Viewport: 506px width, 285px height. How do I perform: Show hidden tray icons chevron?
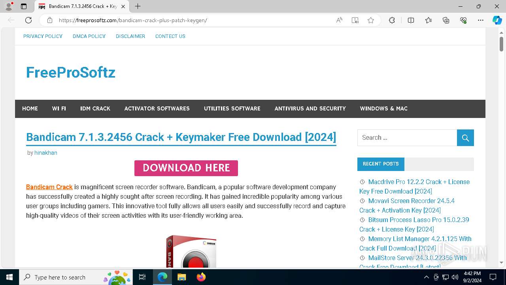click(426, 277)
